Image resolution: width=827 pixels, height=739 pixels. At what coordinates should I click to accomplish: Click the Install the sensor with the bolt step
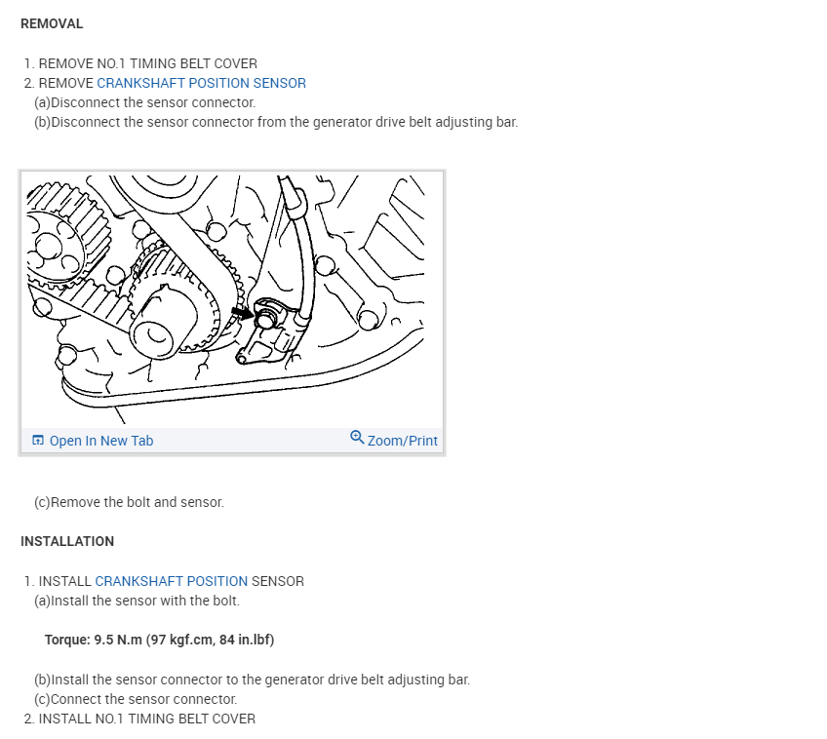pos(137,601)
